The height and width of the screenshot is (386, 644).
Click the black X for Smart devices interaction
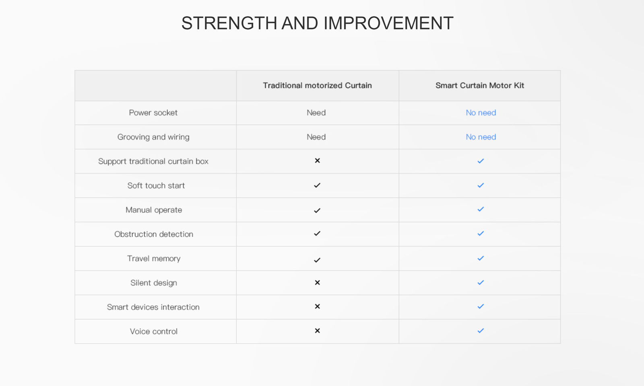[317, 306]
